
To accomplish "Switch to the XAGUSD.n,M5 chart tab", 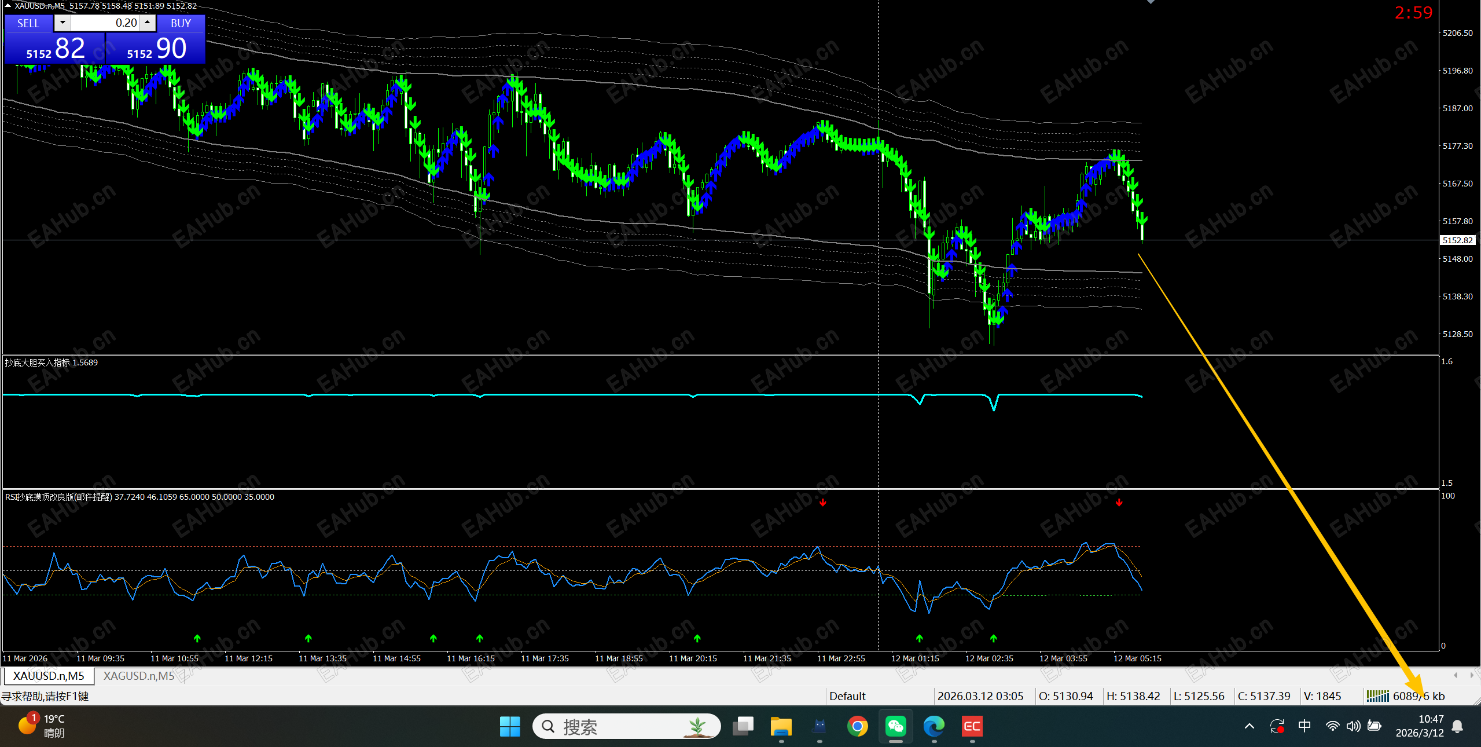I will tap(139, 676).
